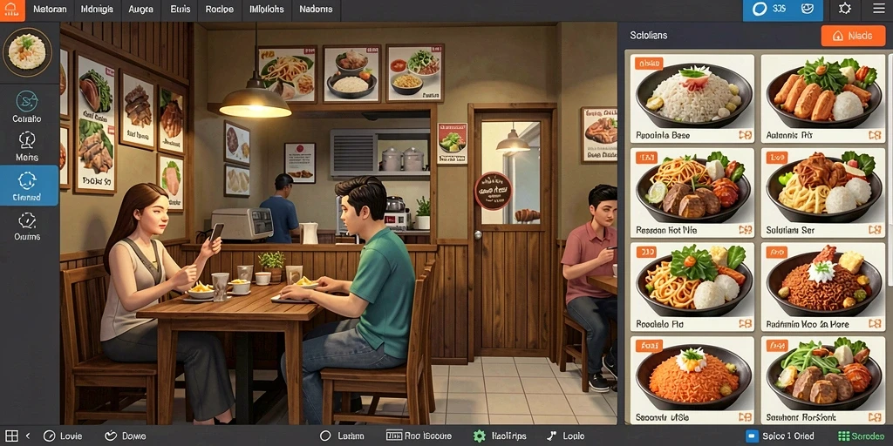Open the Rocipe menu
The image size is (893, 446).
pos(219,9)
